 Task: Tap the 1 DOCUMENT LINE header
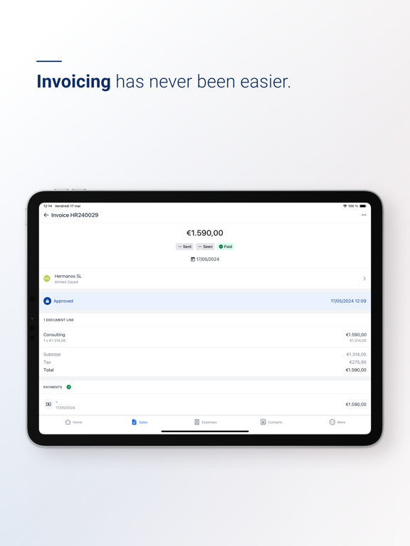pos(58,320)
